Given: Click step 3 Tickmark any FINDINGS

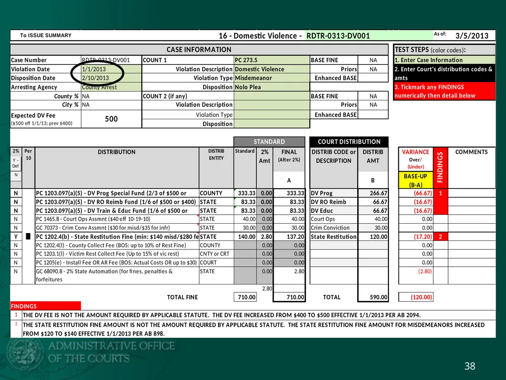Looking at the screenshot, I should (444, 91).
